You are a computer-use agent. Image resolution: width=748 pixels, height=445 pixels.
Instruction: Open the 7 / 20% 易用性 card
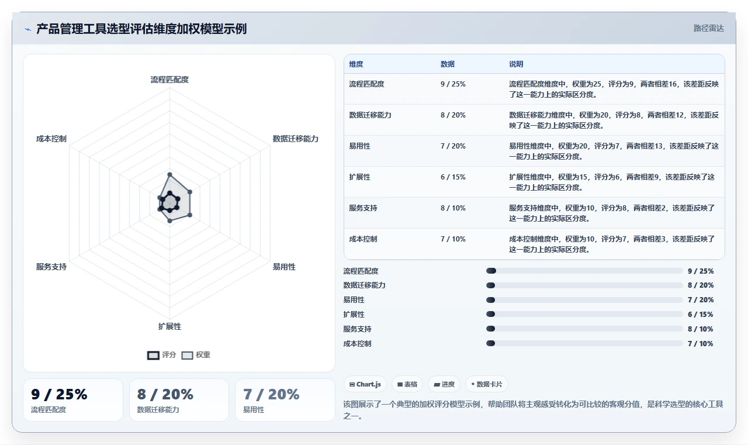pyautogui.click(x=285, y=400)
